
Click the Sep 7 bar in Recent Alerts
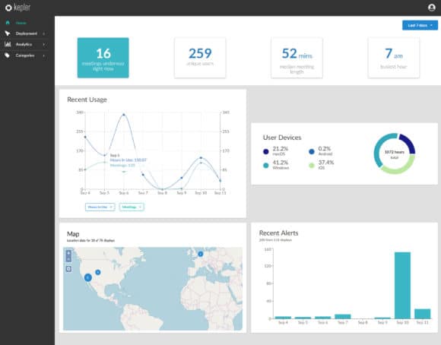(x=343, y=316)
